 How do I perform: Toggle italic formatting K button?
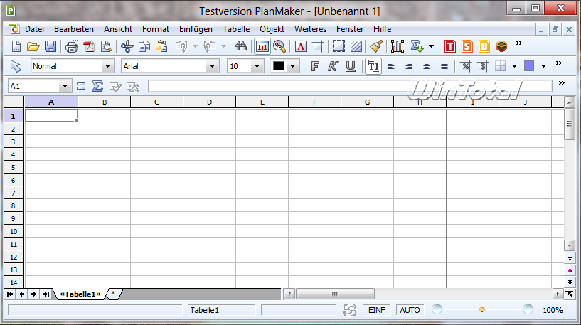[x=332, y=66]
